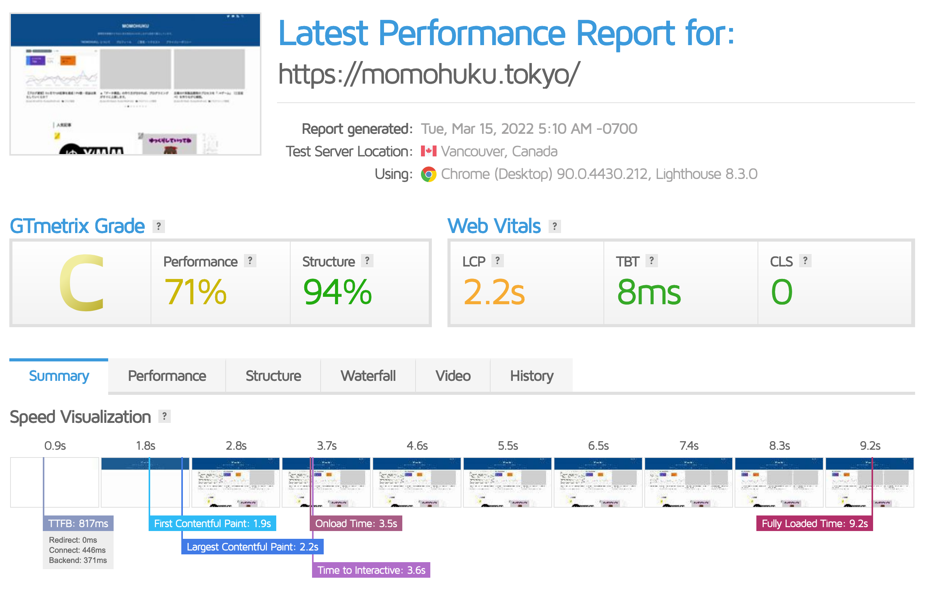The image size is (926, 589).
Task: Click the Vancouver, Canada location text
Action: [x=499, y=151]
